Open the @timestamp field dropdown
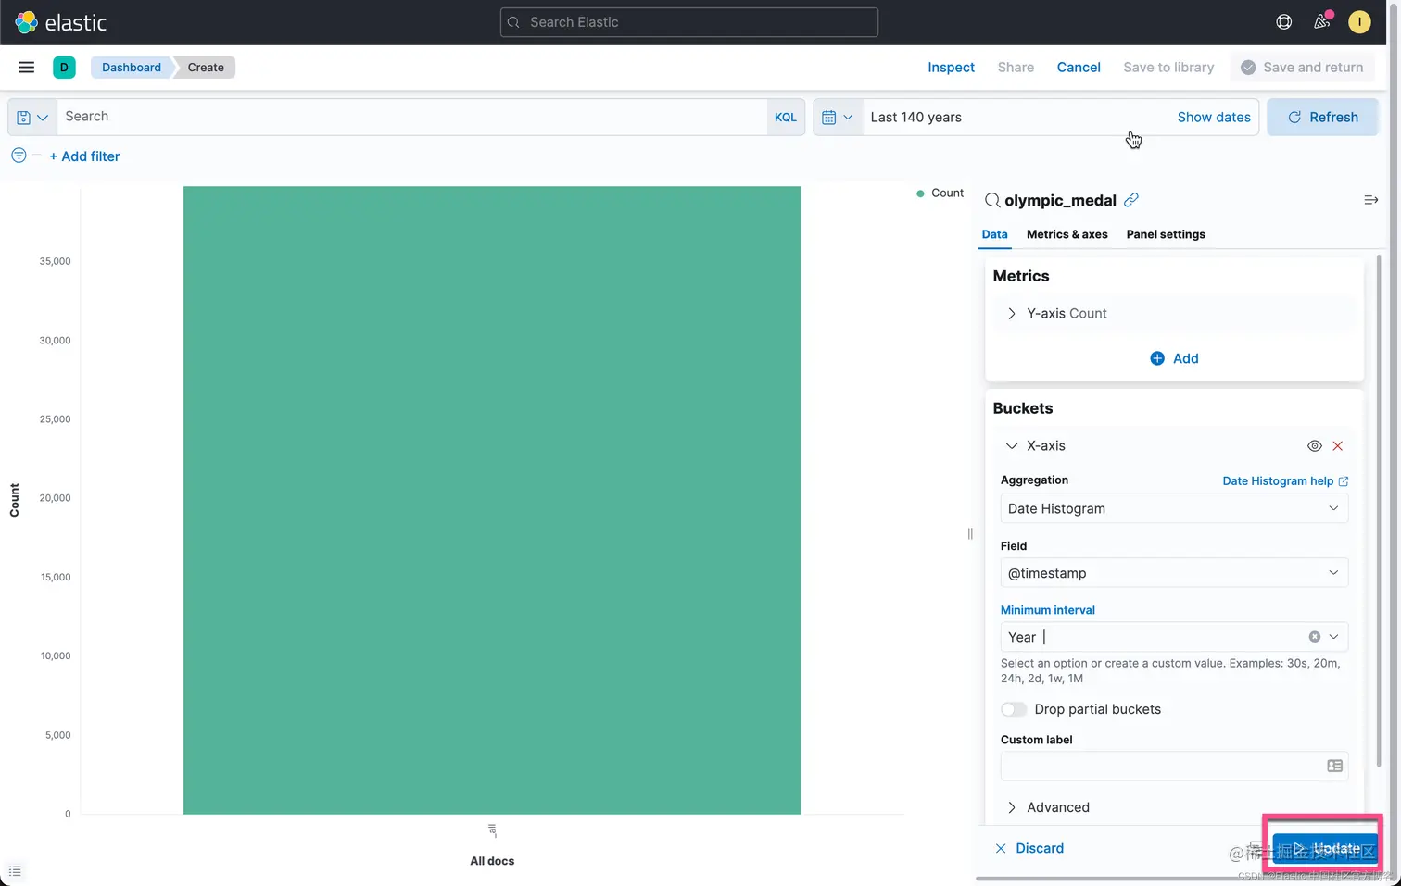Screen dimensions: 1401x886 (x=1174, y=573)
